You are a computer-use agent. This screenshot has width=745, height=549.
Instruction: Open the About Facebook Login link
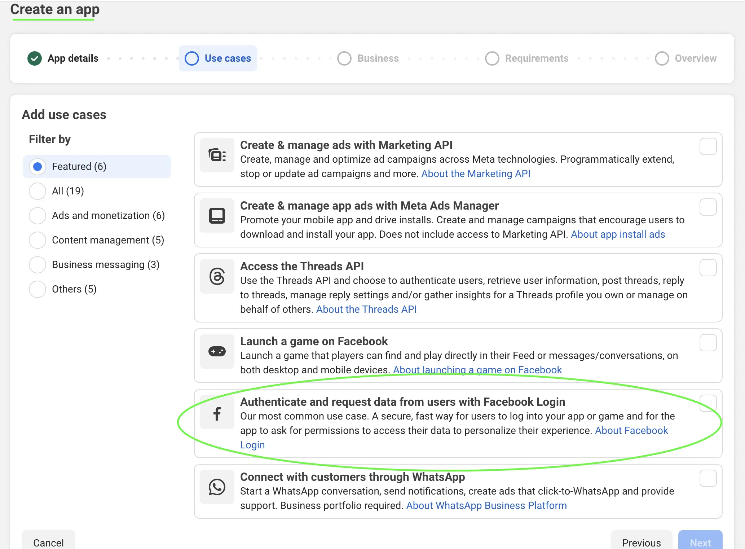pos(631,431)
